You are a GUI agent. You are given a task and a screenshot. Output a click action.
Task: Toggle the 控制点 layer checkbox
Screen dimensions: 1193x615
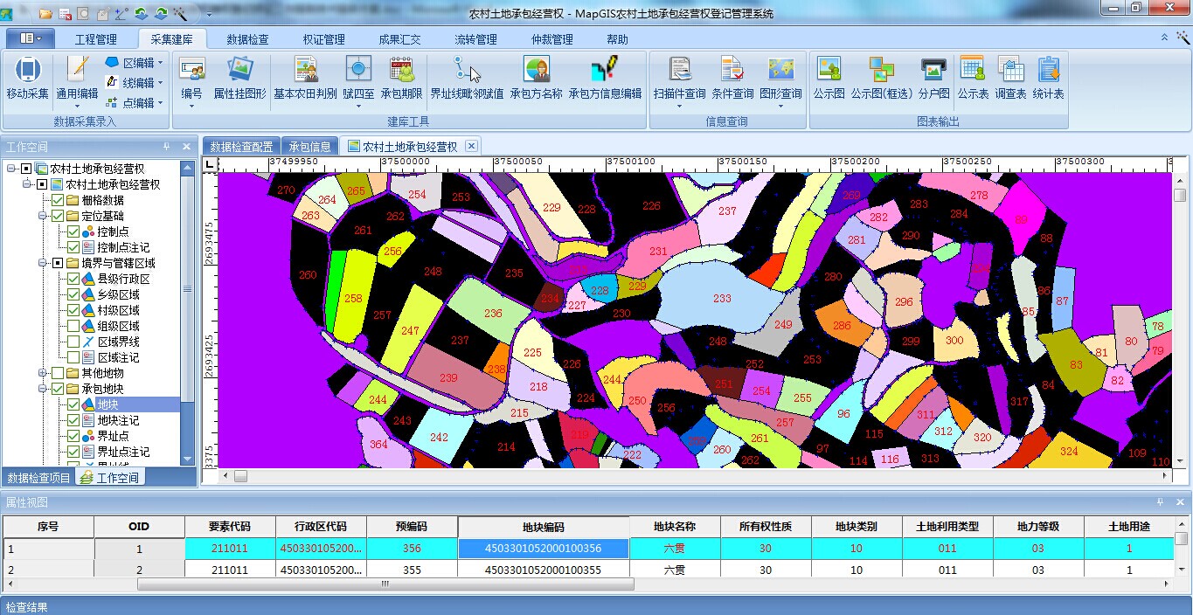click(73, 231)
